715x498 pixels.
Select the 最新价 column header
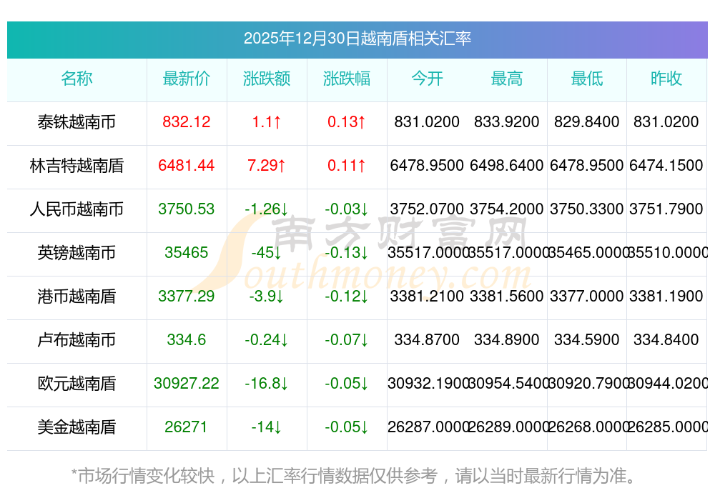point(187,79)
